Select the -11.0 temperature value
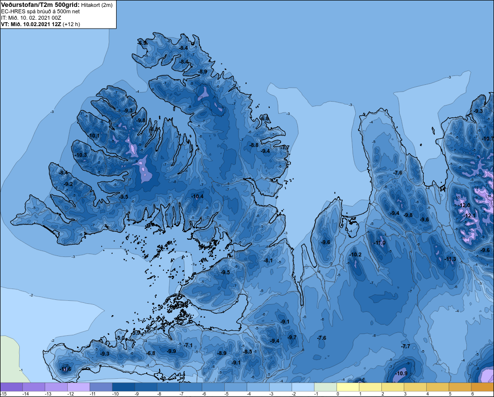This screenshot has height=397, width=494. (379, 243)
